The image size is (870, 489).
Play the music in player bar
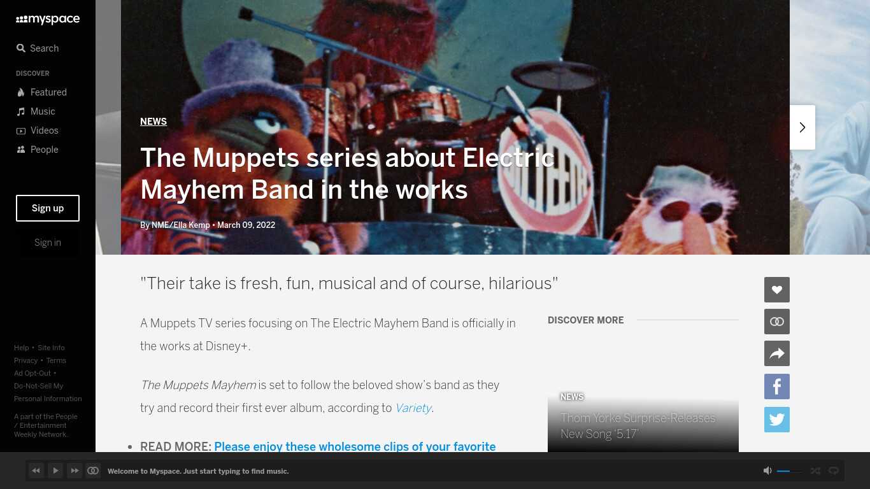55,471
